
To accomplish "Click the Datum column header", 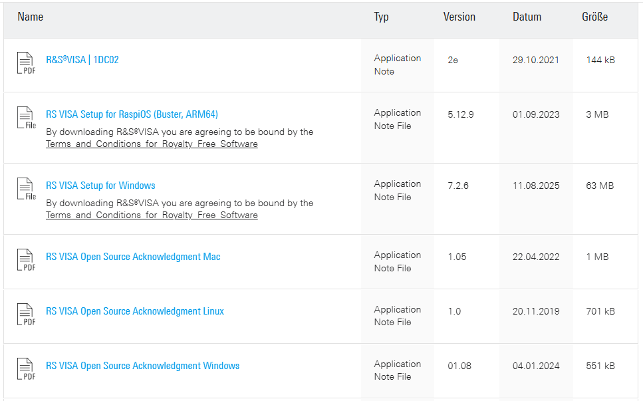I will 527,17.
